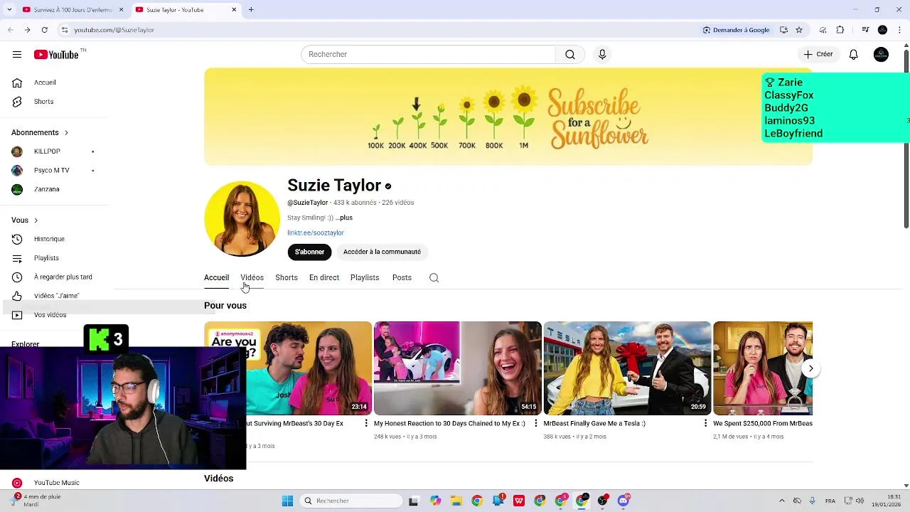Show hidden system tray icons
Image resolution: width=910 pixels, height=512 pixels.
[x=782, y=501]
